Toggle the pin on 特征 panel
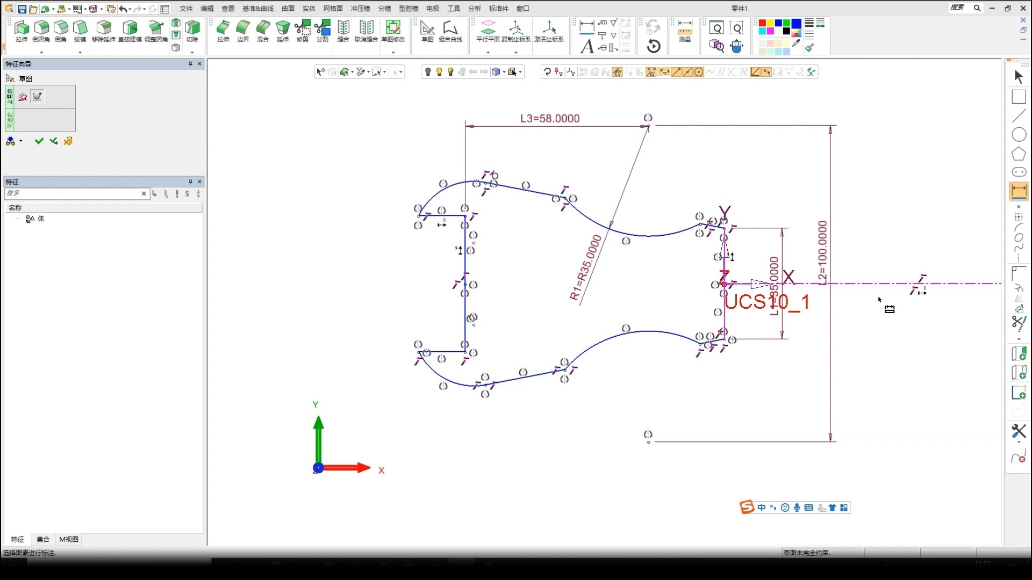 pyautogui.click(x=190, y=182)
